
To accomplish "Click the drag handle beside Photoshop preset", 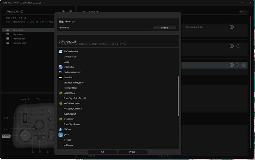I will (x=7, y=30).
